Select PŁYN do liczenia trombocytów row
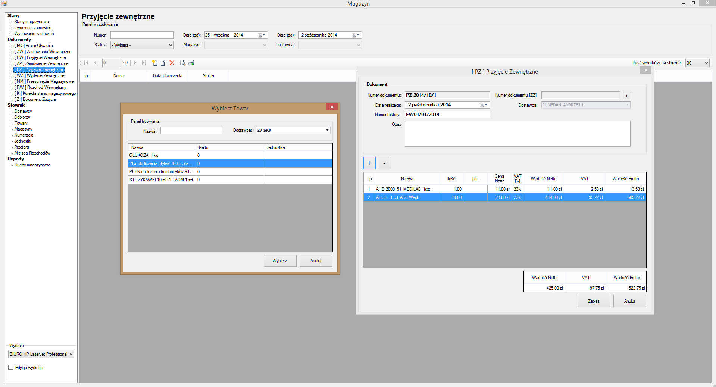Screen dimensions: 716x387 [230, 172]
